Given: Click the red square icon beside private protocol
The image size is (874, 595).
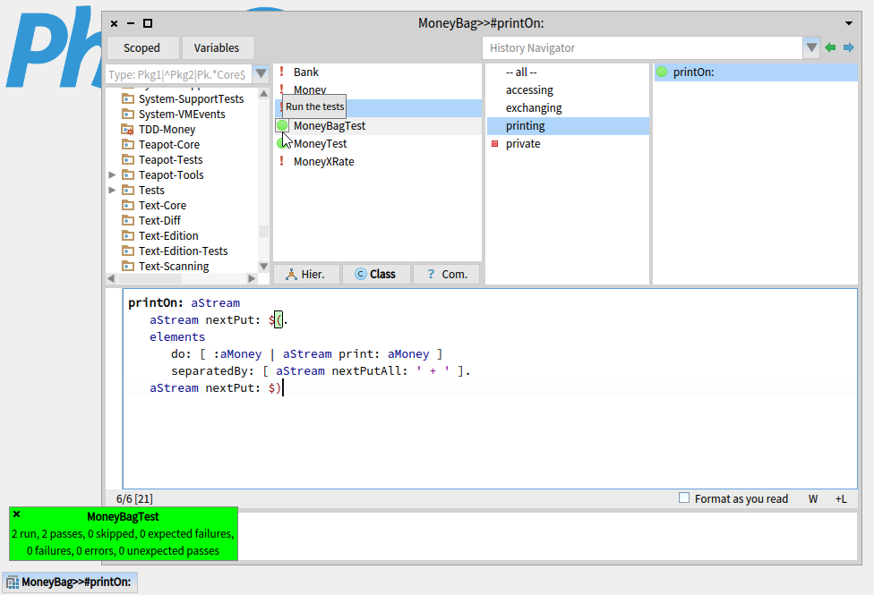Looking at the screenshot, I should click(x=494, y=144).
